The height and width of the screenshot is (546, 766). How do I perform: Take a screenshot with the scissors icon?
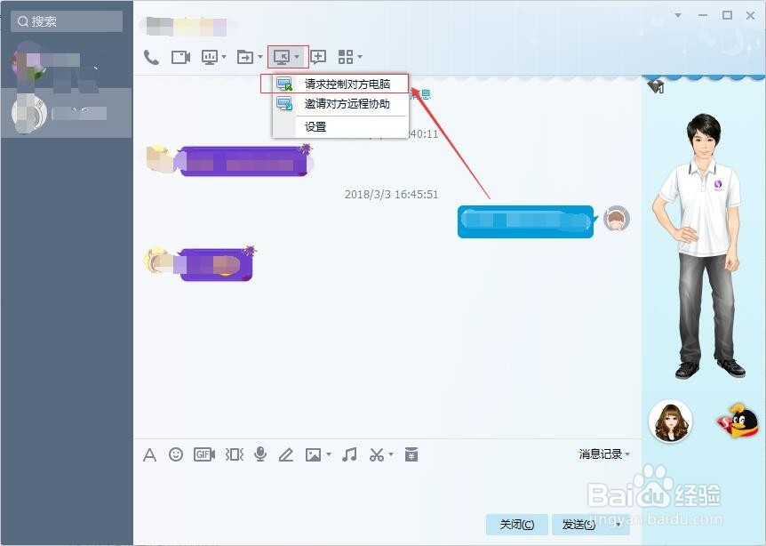coord(374,454)
